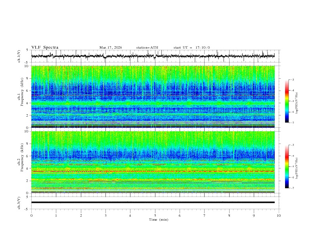
Task: Click the "-5" tick on ch.3(V) axis
Action: pos(27,209)
